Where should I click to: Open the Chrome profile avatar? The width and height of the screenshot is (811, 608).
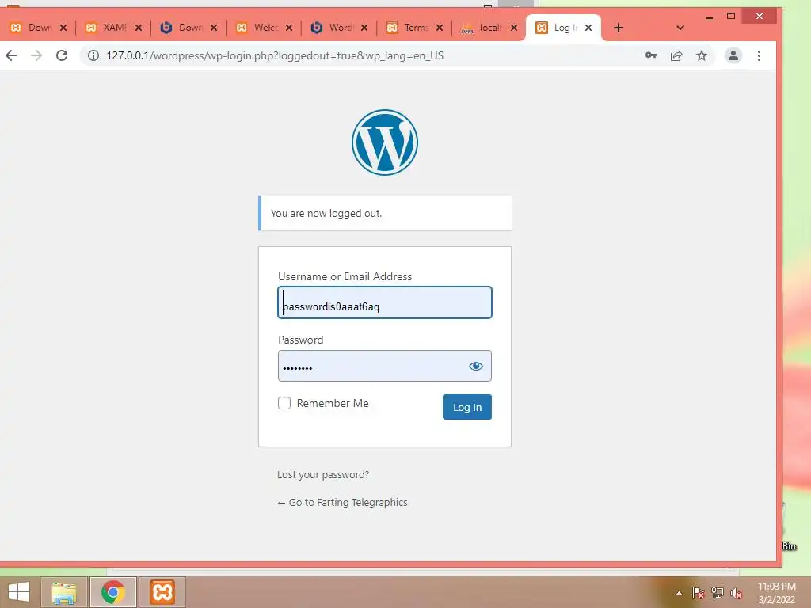pos(733,55)
